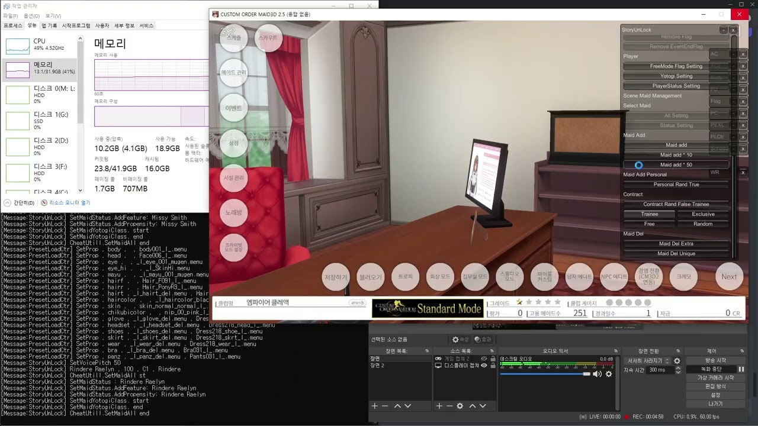Toggle the Trainee contract button in StoryUnLock
758x426 pixels.
tap(650, 214)
